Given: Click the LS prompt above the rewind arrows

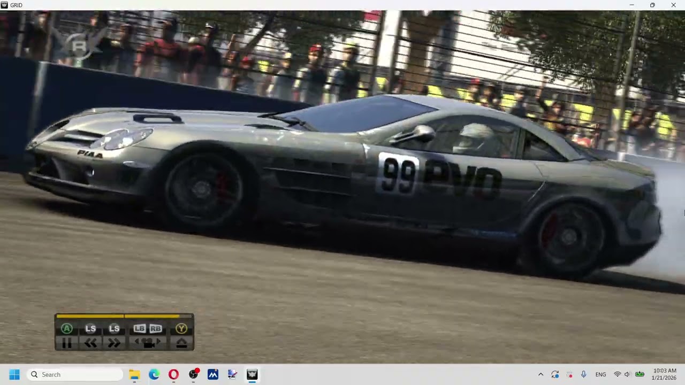Looking at the screenshot, I should pos(90,329).
